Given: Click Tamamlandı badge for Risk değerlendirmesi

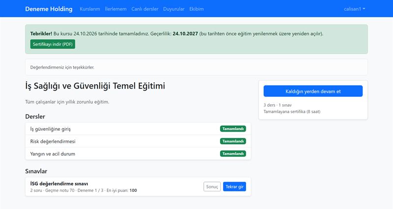Looking at the screenshot, I should point(233,141).
